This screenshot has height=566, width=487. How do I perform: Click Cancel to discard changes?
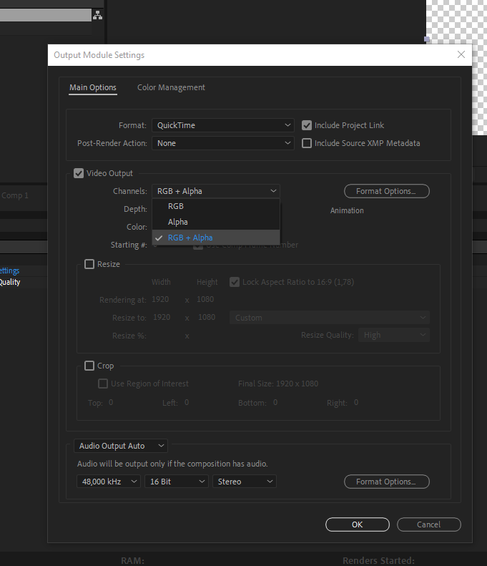pos(428,524)
